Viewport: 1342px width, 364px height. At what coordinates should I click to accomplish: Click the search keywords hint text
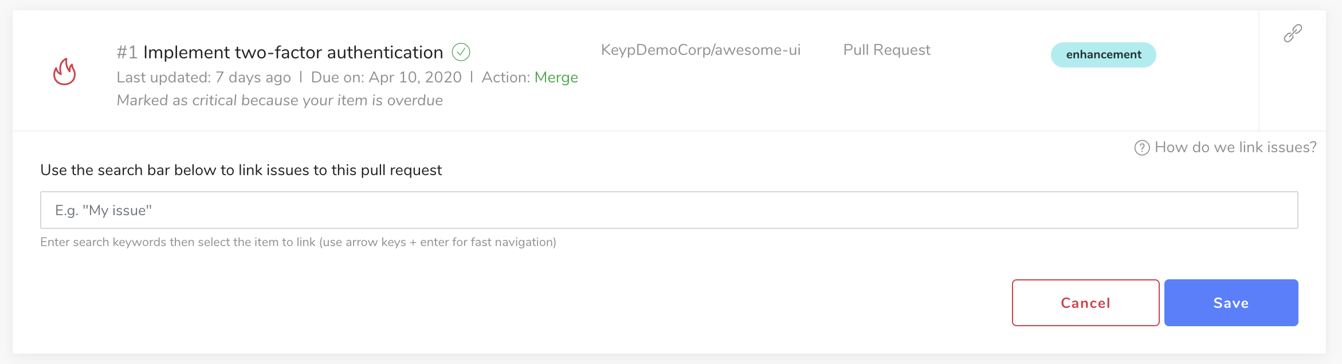[x=298, y=242]
